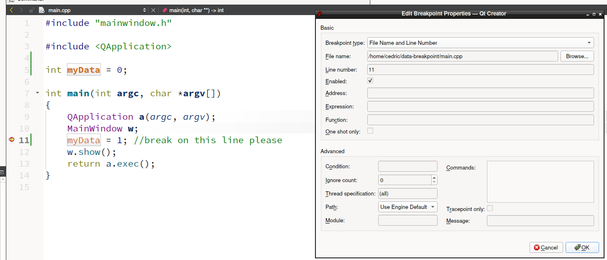The height and width of the screenshot is (260, 607).
Task: Increase Ignore count with the up arrow
Action: pos(434,178)
